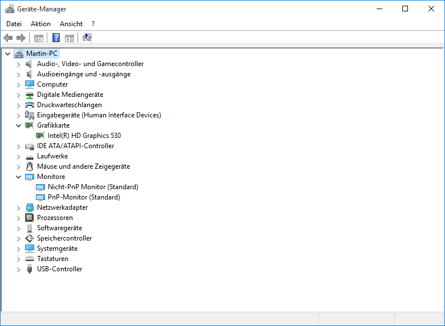Open the Help toolbar icon
445x326 pixels.
coord(56,38)
